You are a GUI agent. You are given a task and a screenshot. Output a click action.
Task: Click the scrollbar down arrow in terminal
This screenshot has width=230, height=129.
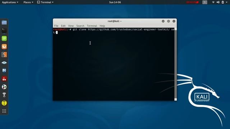point(175,100)
